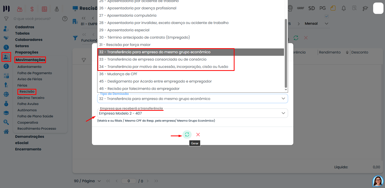Sort by the Rendimento column arrows
The image size is (385, 188).
[347, 52]
